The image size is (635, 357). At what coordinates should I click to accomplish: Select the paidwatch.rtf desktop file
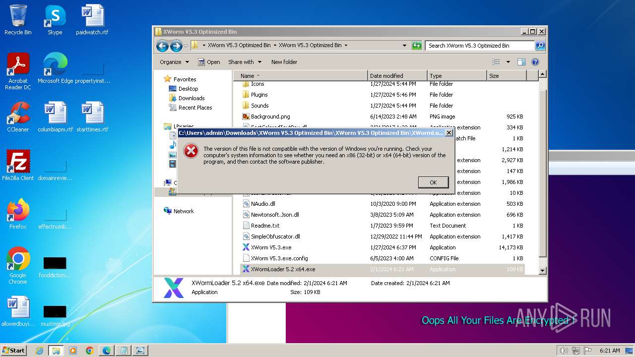92,20
